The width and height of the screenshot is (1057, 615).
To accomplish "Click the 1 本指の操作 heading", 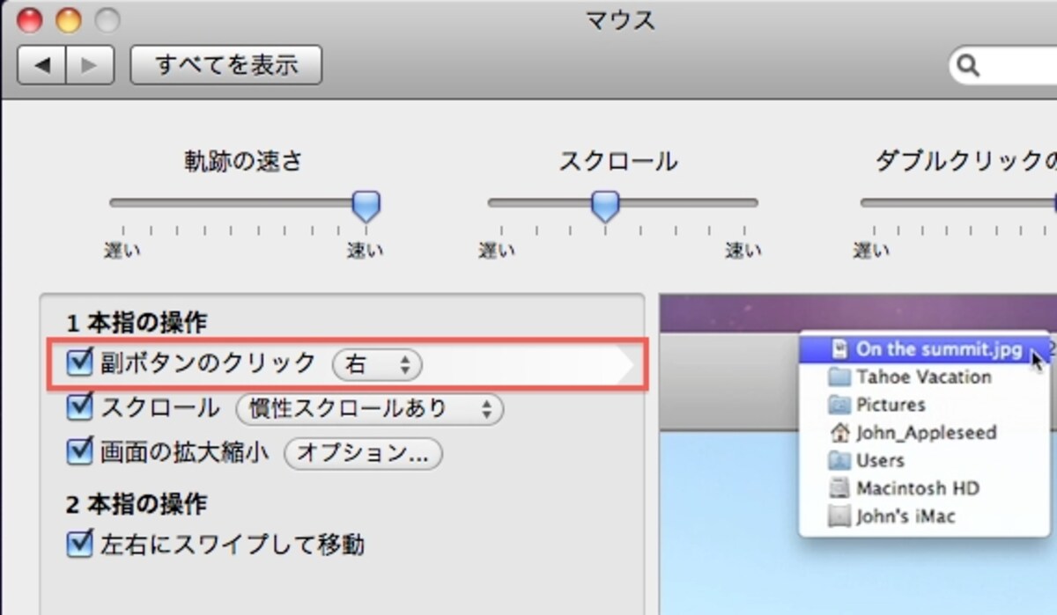I will coord(137,323).
